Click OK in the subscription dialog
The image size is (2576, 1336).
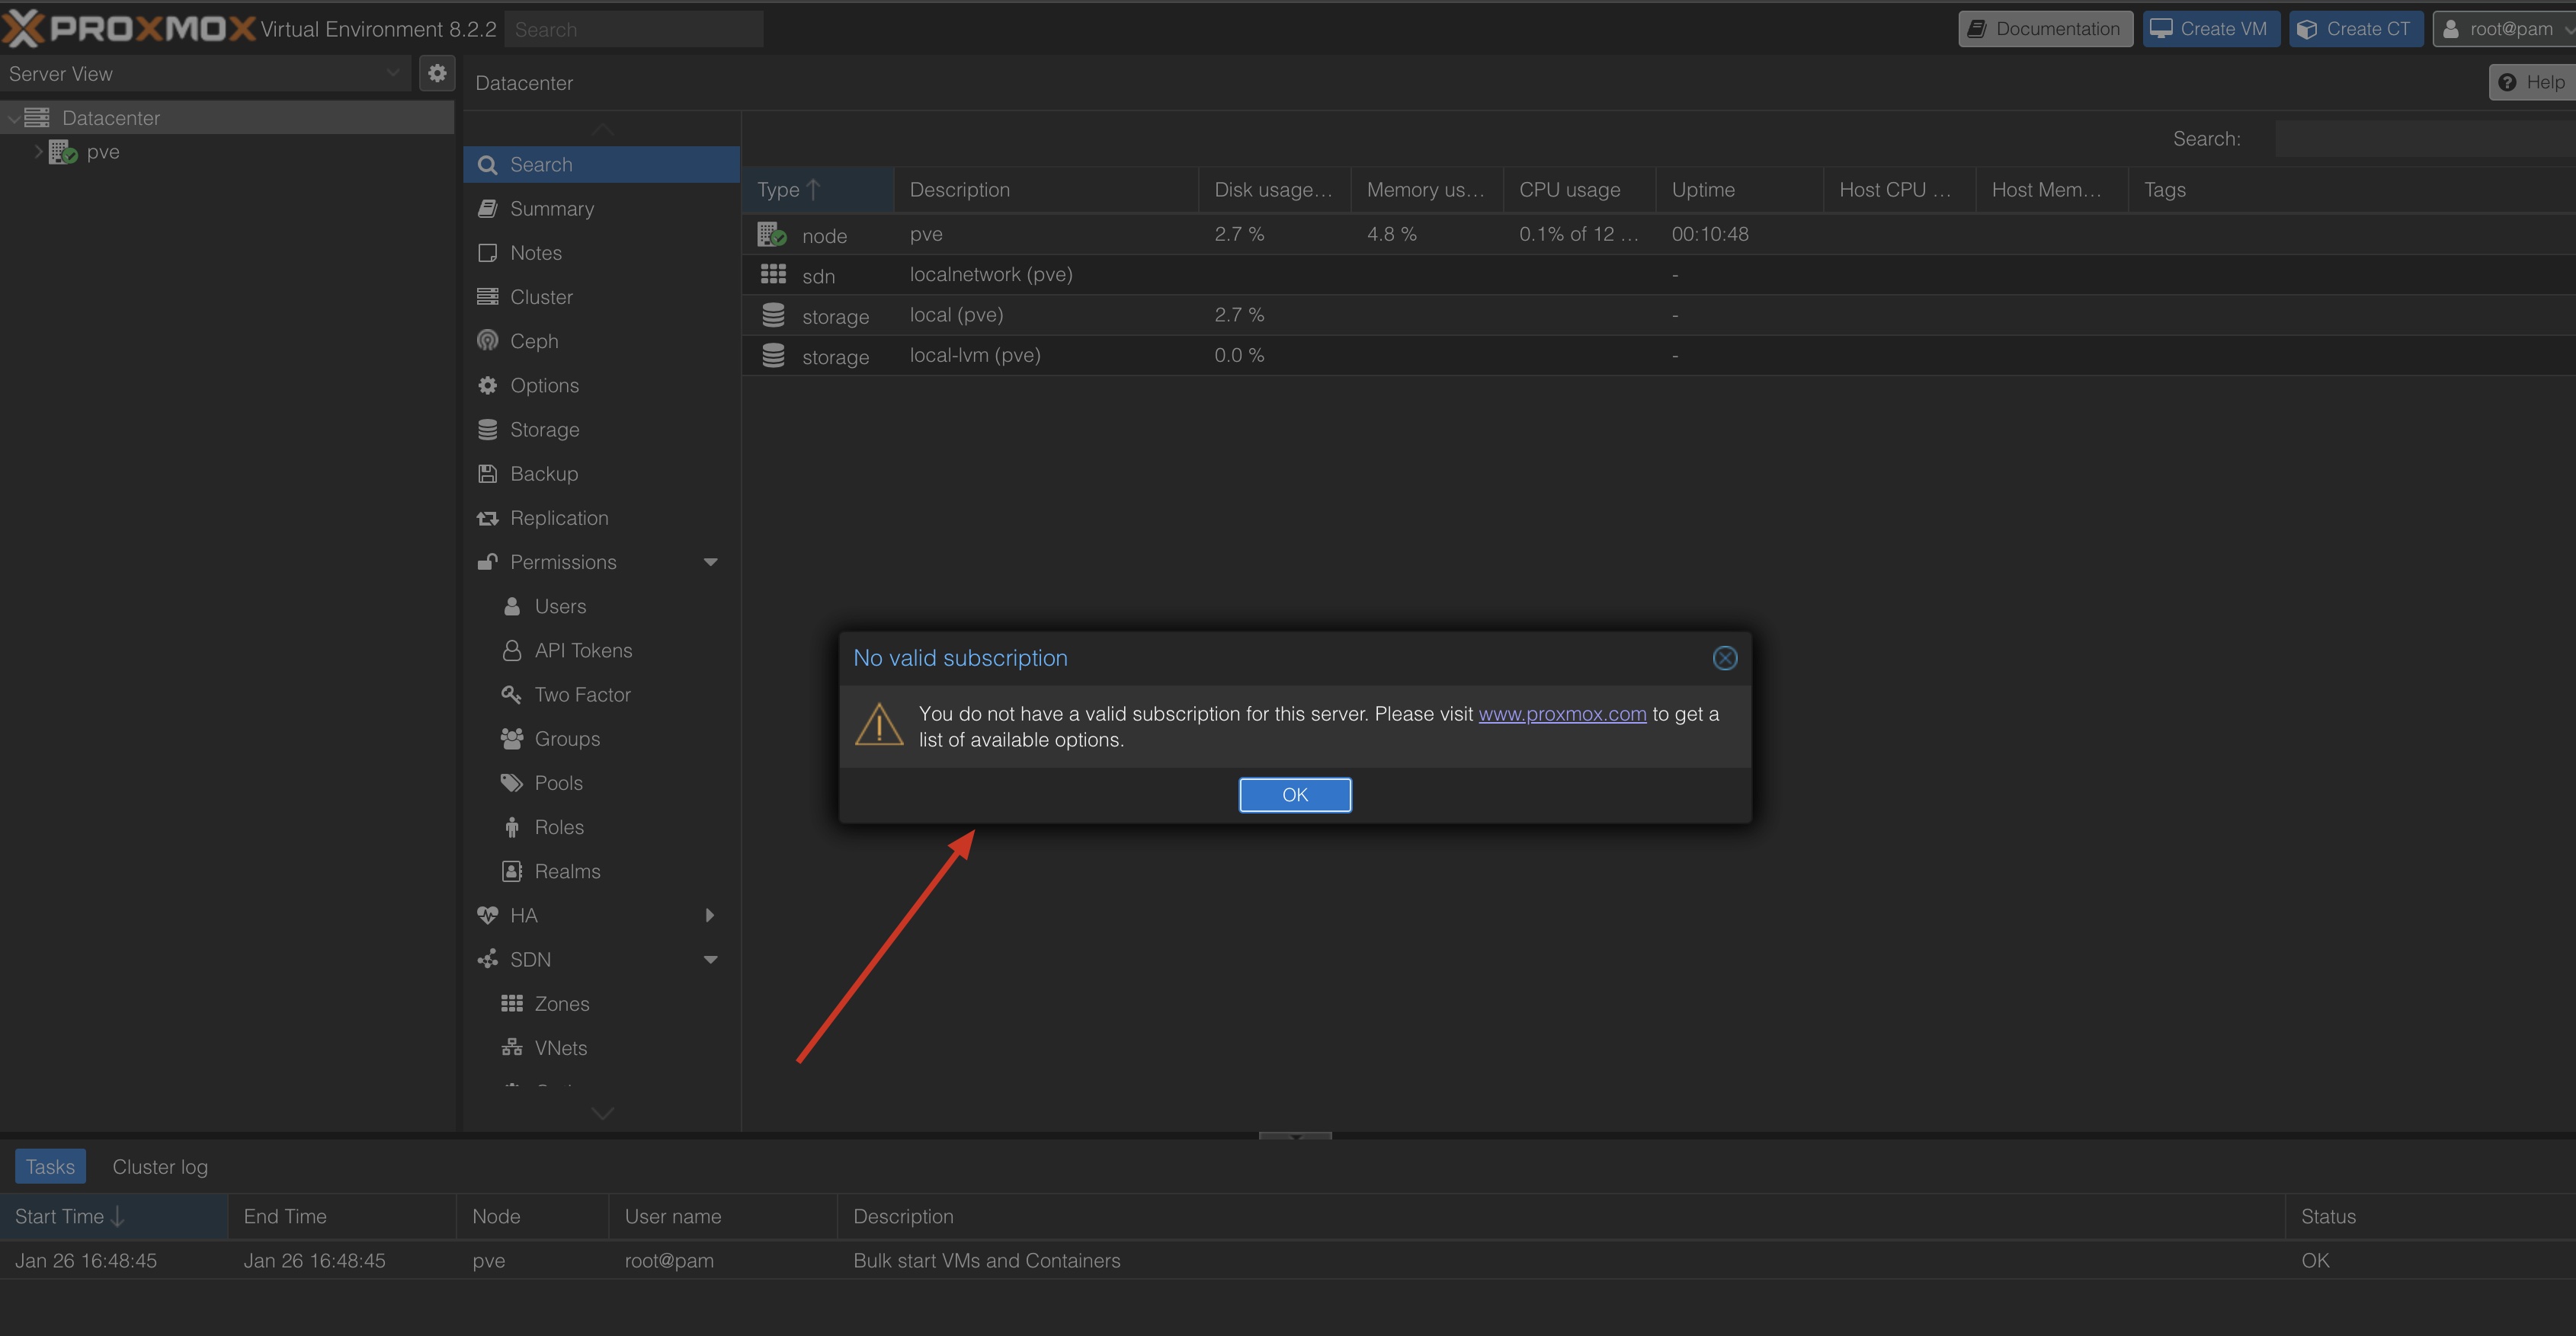[1295, 794]
